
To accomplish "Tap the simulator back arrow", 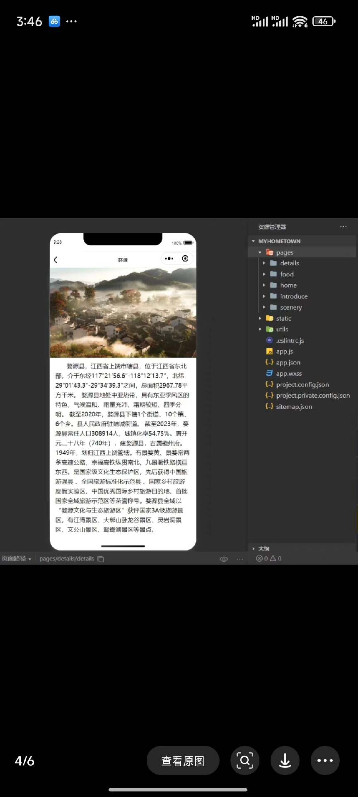I will (56, 260).
